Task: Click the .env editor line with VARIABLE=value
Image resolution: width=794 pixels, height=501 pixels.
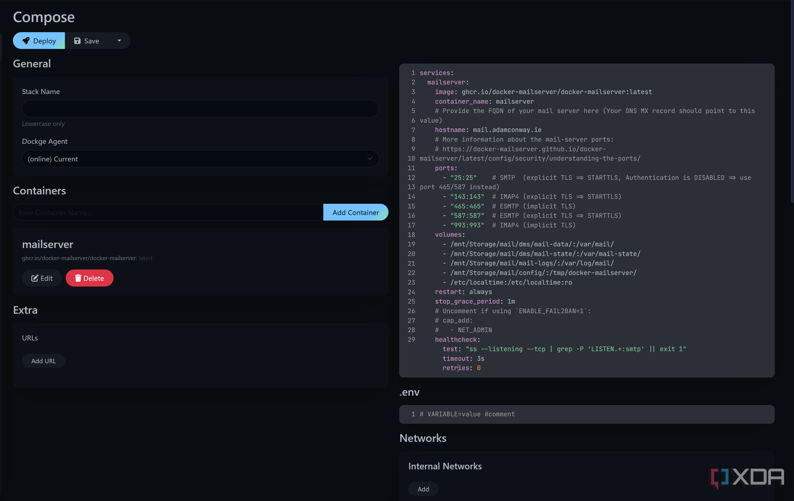Action: click(467, 414)
